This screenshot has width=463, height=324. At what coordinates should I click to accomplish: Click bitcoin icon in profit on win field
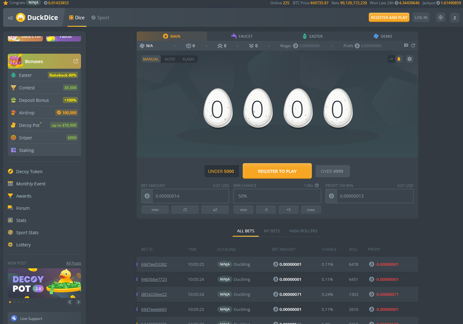pyautogui.click(x=332, y=196)
